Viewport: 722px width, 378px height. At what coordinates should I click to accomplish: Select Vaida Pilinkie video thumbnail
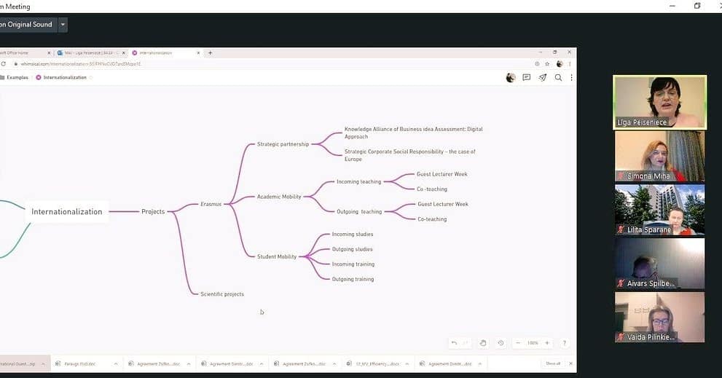[660, 318]
